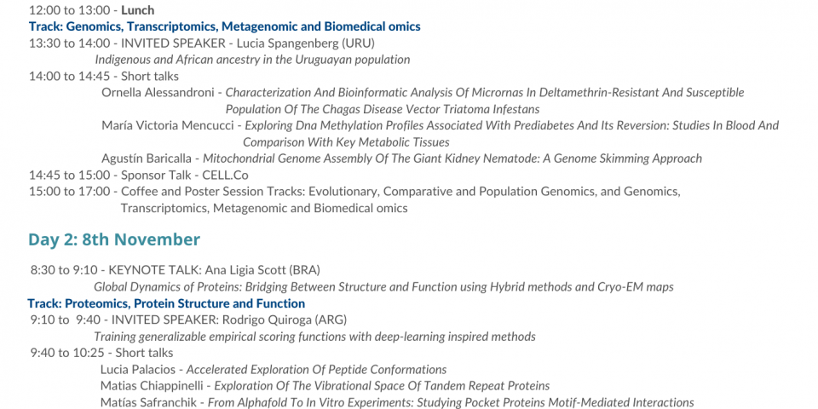The image size is (818, 409).
Task: Click the Sponsor Talk CELL.Co entry
Action: pos(139,175)
